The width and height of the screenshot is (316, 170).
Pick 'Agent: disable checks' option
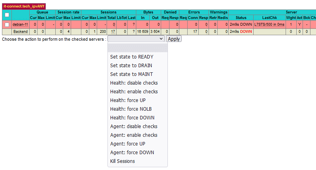(134, 127)
